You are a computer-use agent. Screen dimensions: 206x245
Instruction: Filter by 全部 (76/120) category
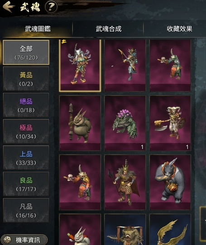coord(26,53)
